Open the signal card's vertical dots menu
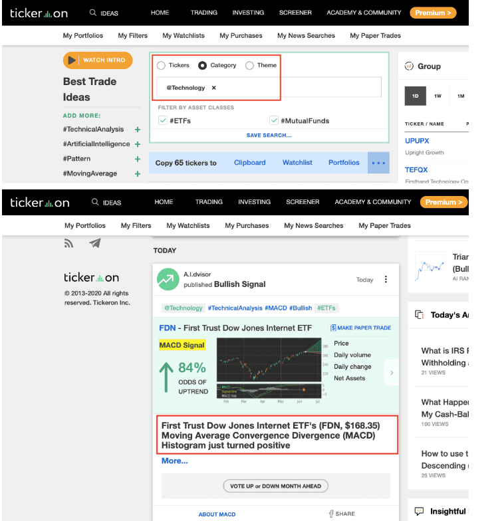The width and height of the screenshot is (504, 521). 386,279
